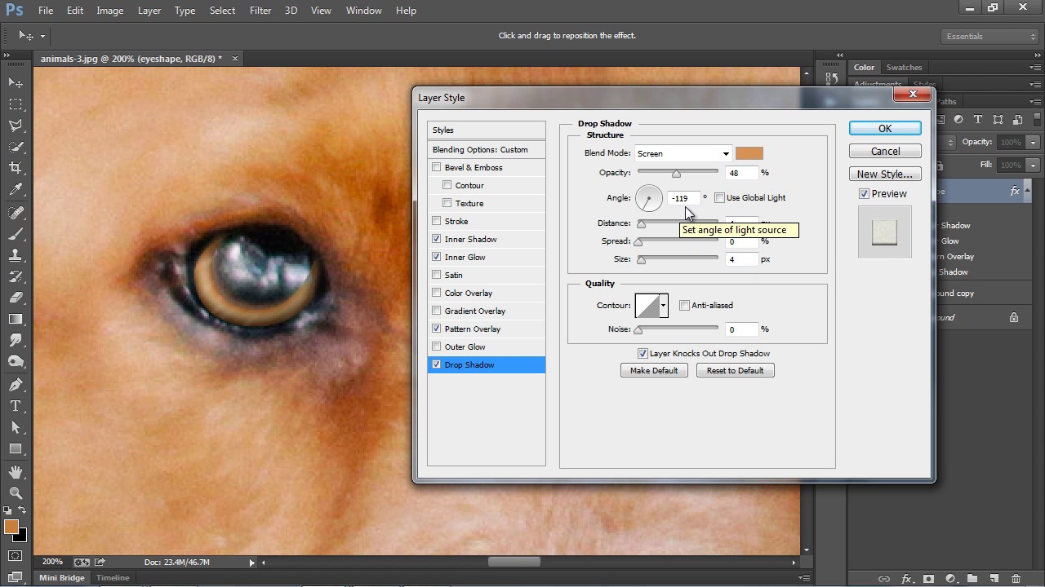This screenshot has height=587, width=1045.
Task: Click the Delete layer trash icon
Action: click(x=1016, y=579)
